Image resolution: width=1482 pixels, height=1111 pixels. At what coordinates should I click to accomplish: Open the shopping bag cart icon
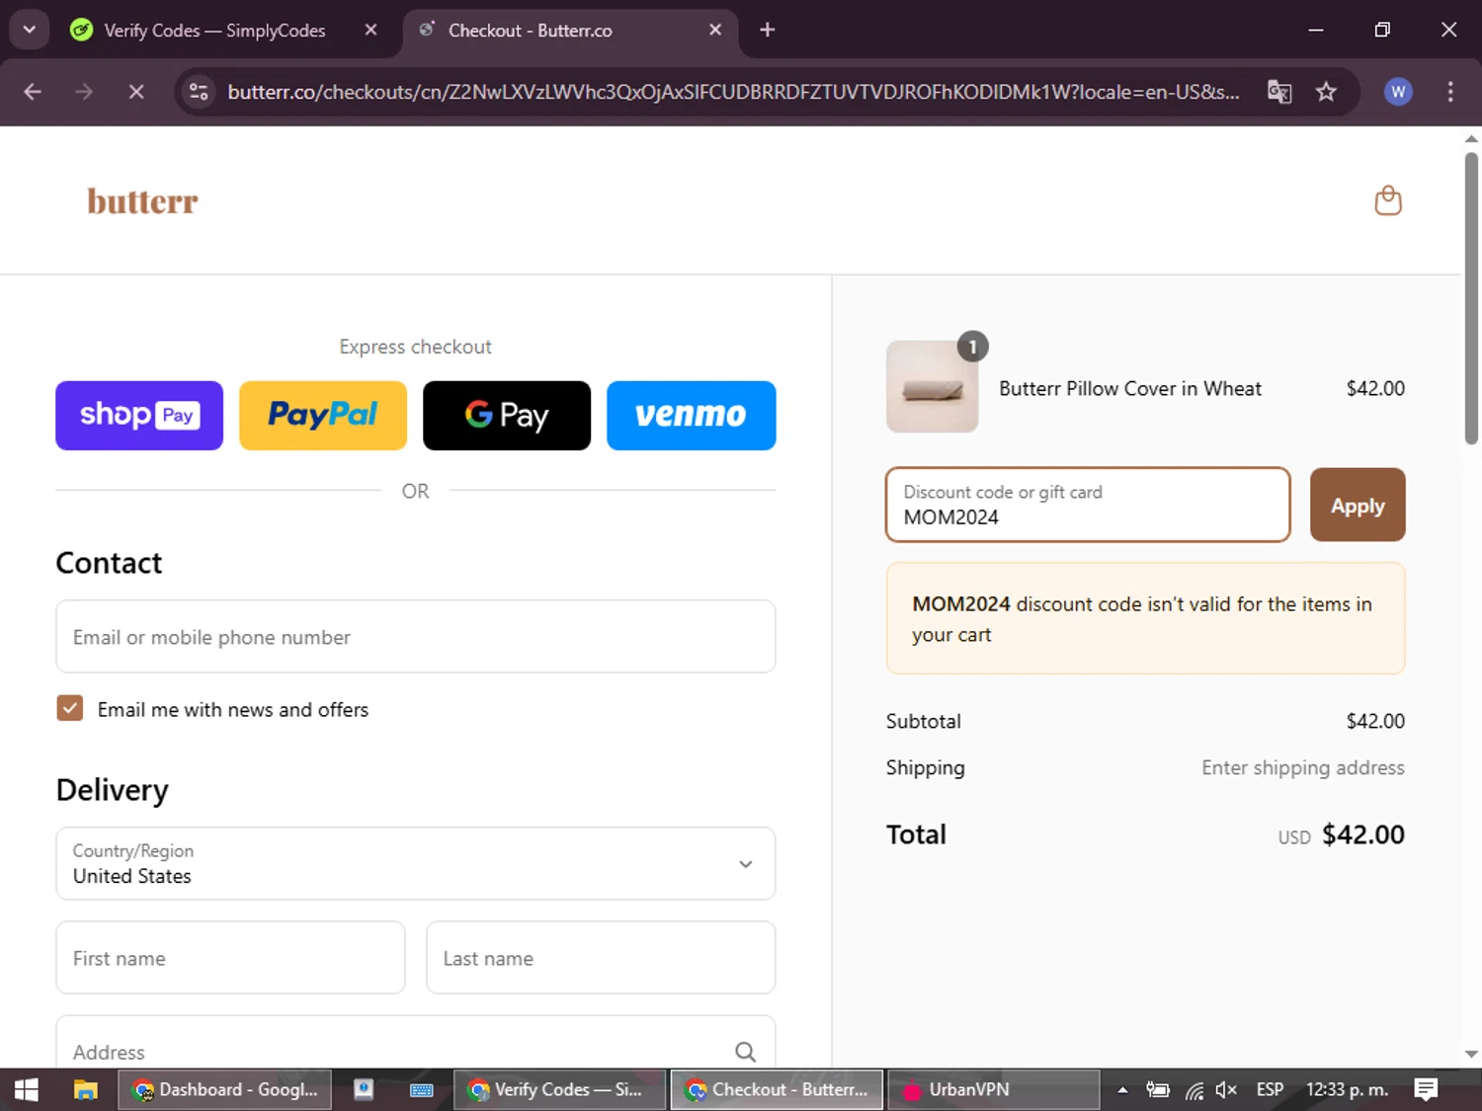tap(1388, 200)
